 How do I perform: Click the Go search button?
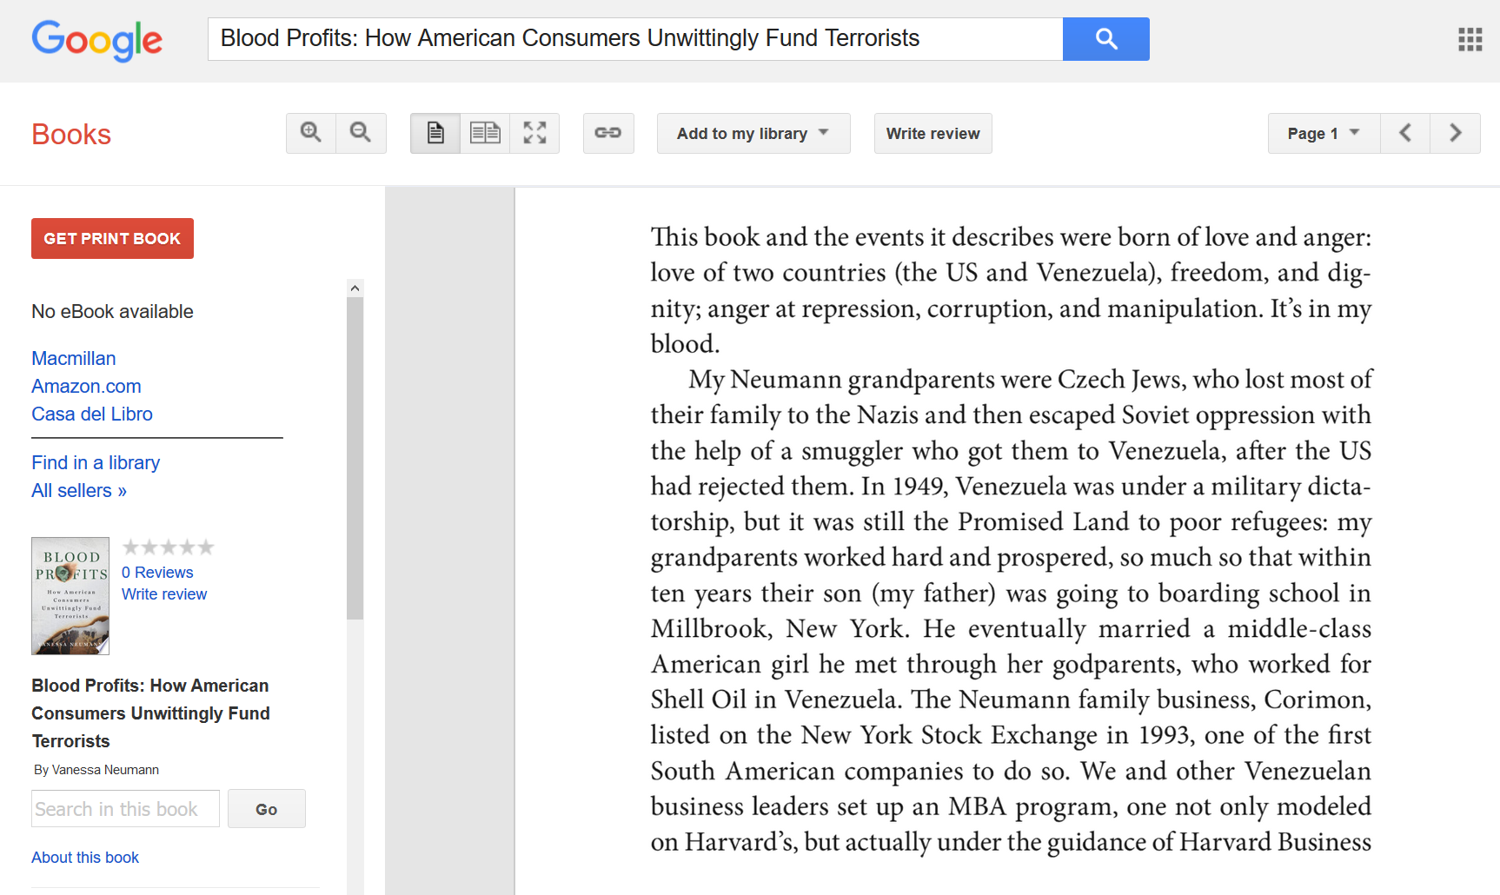[x=267, y=808]
